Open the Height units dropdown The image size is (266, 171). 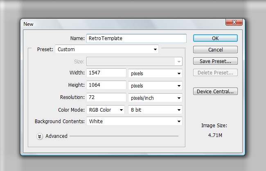point(155,86)
